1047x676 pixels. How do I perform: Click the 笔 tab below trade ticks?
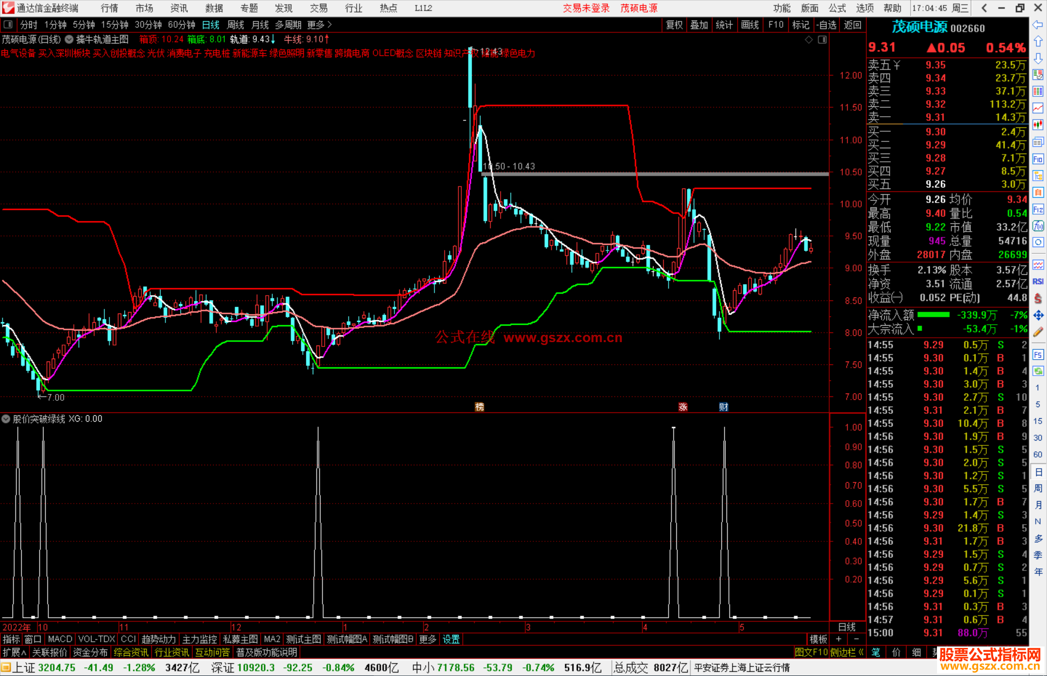coord(876,652)
